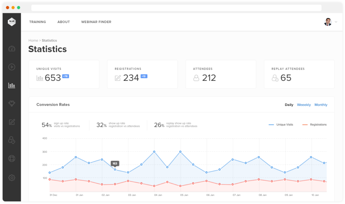The width and height of the screenshot is (345, 204).
Task: Click the Statistics breadcrumb item
Action: 49,40
